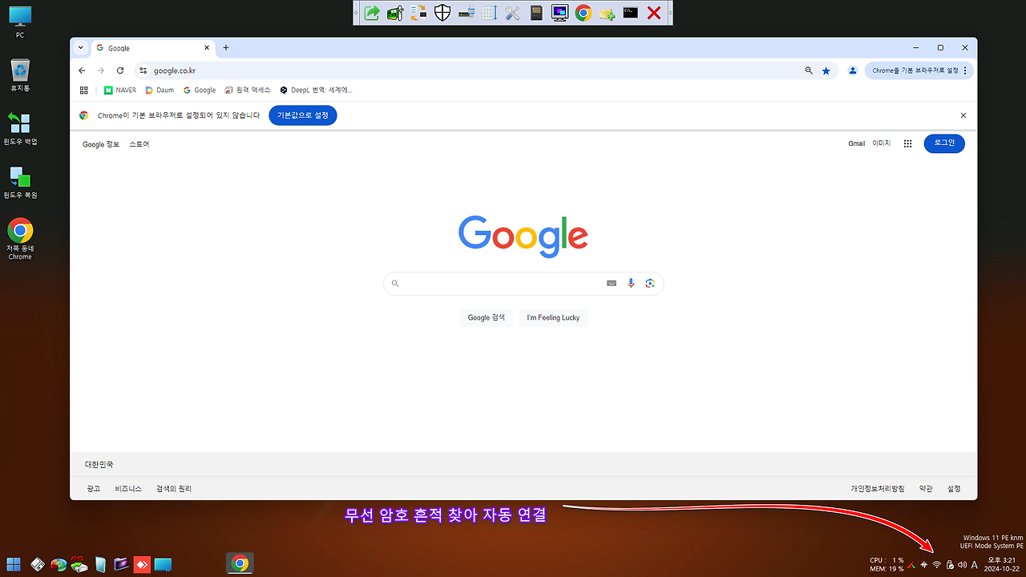Click the green share arrow icon in top dock
1026x577 pixels.
[x=372, y=12]
